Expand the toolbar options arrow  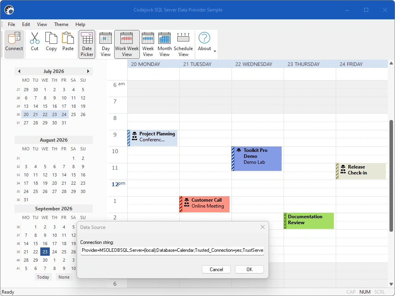click(215, 51)
